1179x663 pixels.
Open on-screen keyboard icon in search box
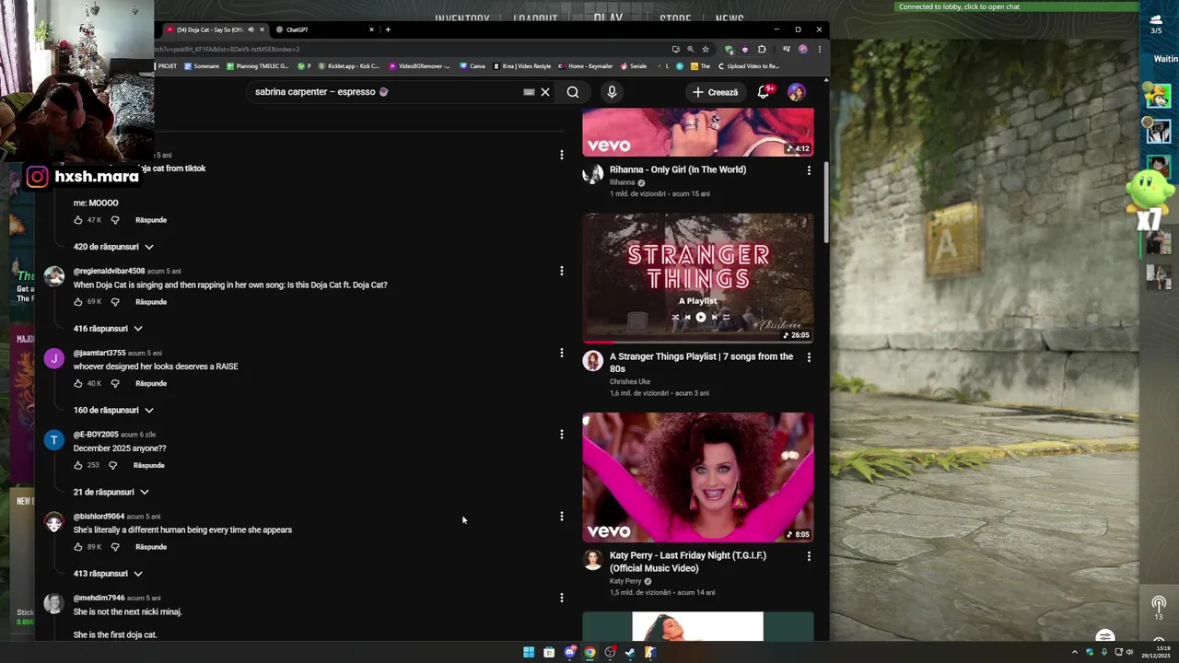tap(529, 92)
